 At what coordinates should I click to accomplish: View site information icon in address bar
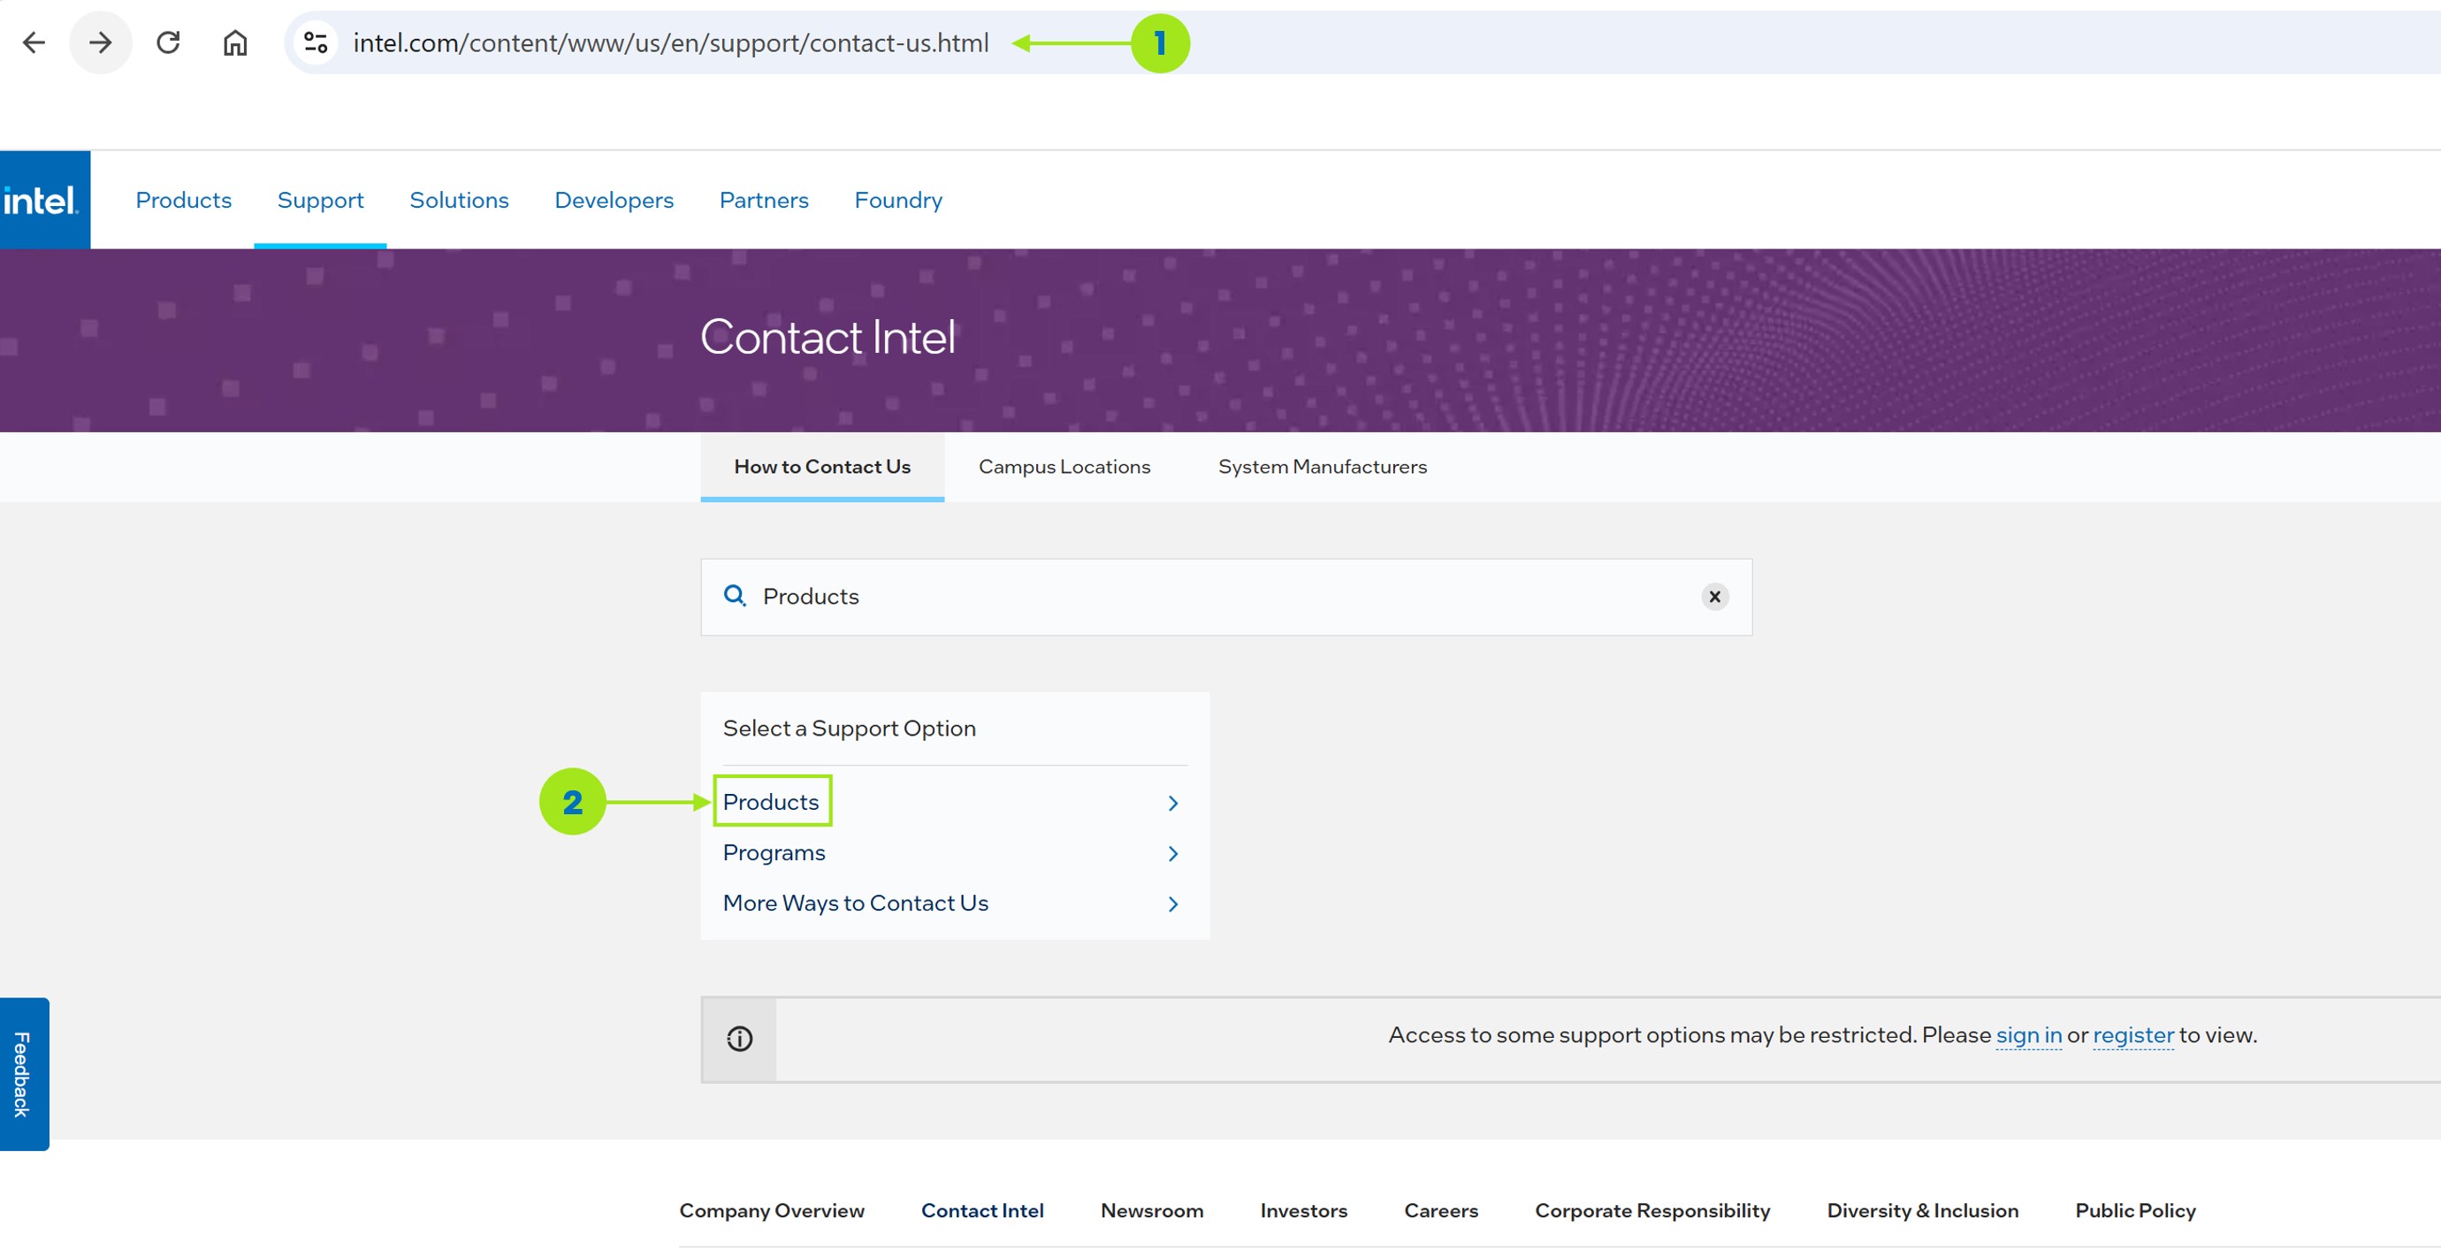click(316, 42)
